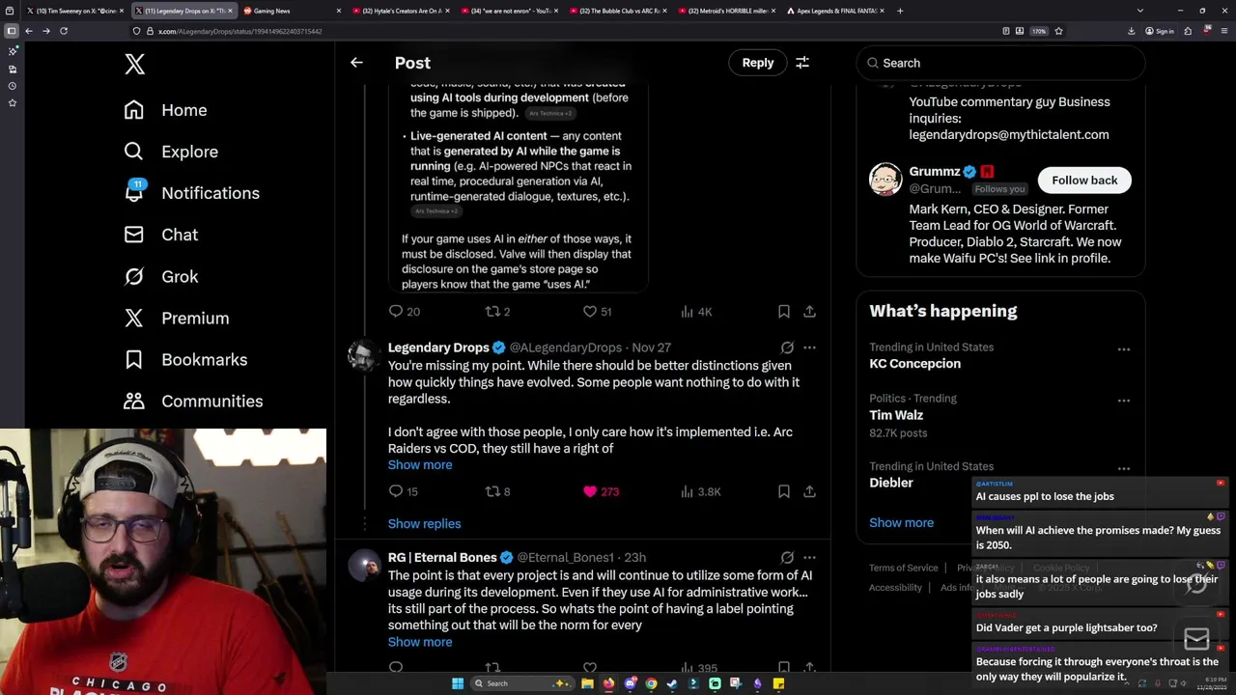Bookmark the Legendary Drops post
This screenshot has width=1236, height=695.
[784, 491]
